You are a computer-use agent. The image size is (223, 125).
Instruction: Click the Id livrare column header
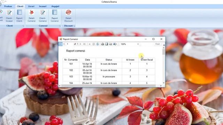coord(130,60)
